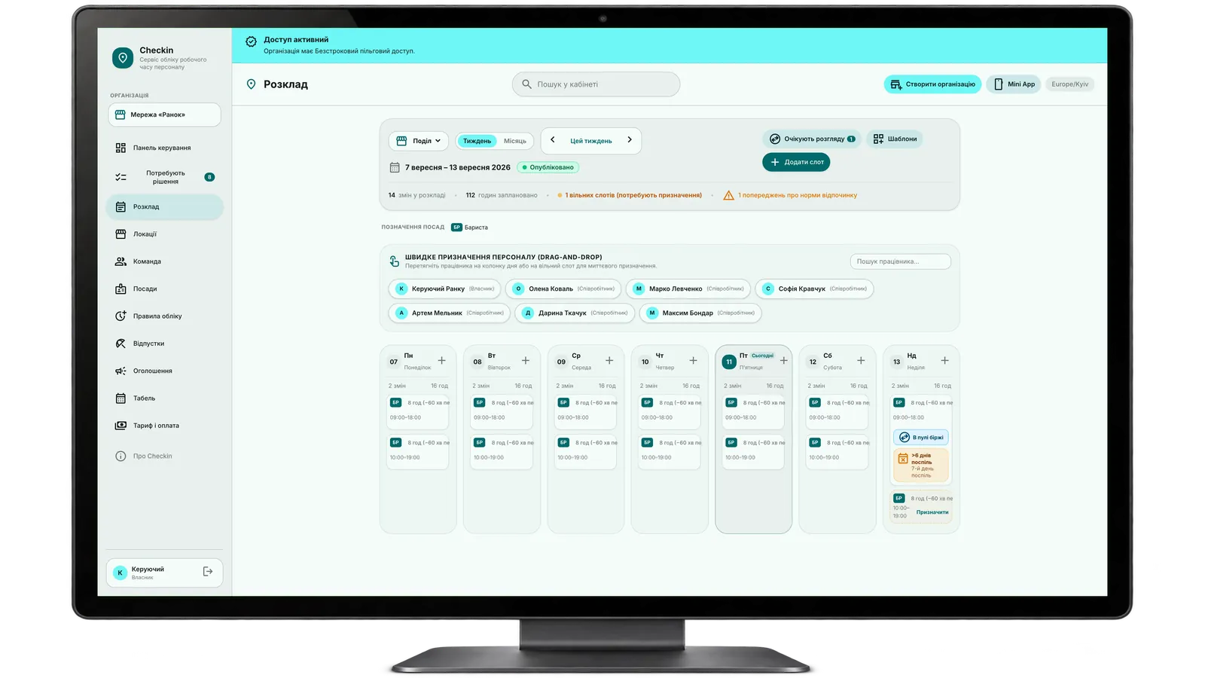Open Команда section
The width and height of the screenshot is (1205, 678).
click(x=164, y=261)
